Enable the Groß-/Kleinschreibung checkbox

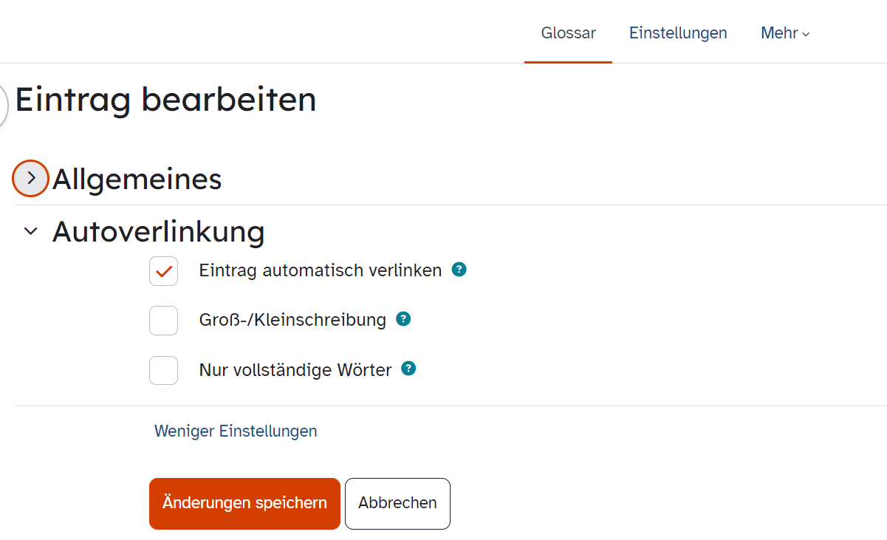[x=163, y=321]
